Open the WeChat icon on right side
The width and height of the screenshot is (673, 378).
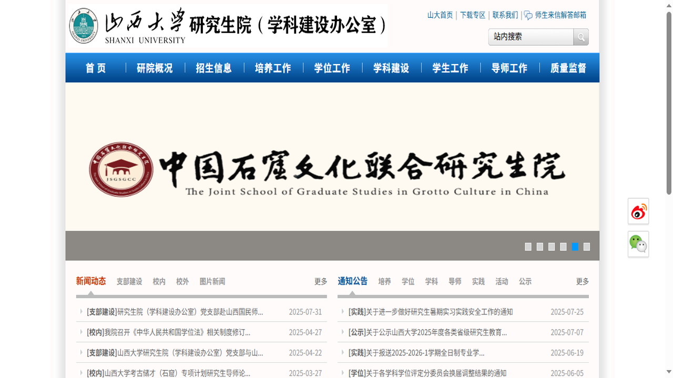click(638, 244)
